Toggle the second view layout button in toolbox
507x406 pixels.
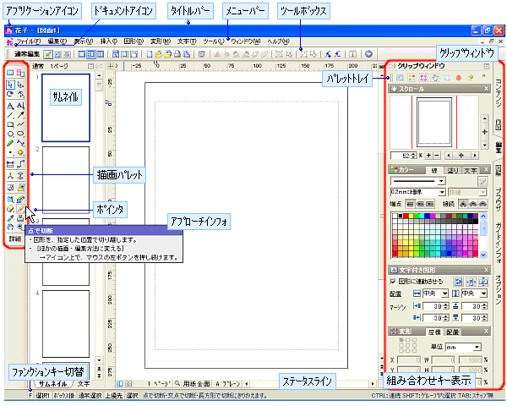[91, 54]
